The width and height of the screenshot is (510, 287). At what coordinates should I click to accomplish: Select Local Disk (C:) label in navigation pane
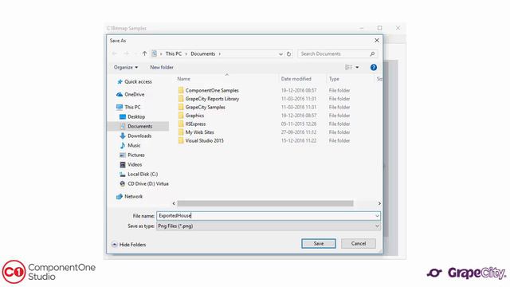143,174
